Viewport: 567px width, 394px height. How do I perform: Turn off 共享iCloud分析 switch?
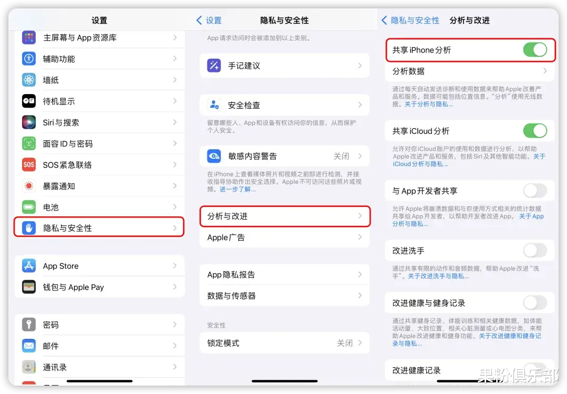pyautogui.click(x=535, y=131)
